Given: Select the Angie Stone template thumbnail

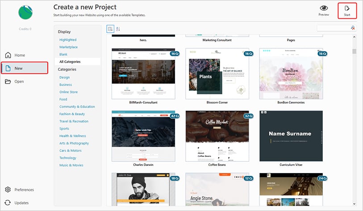Looking at the screenshot, I should click(217, 190).
